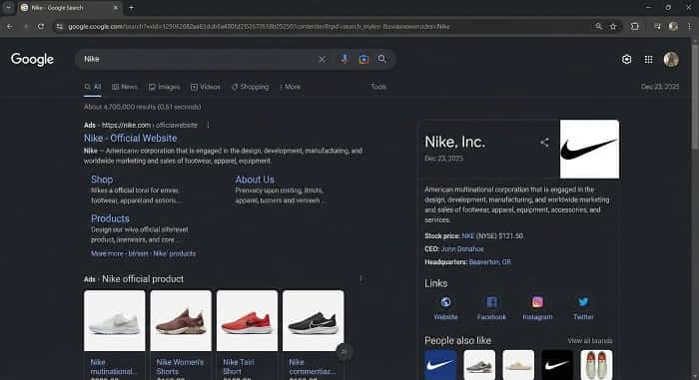The width and height of the screenshot is (699, 380).
Task: Open Google Lens image search
Action: click(x=363, y=59)
